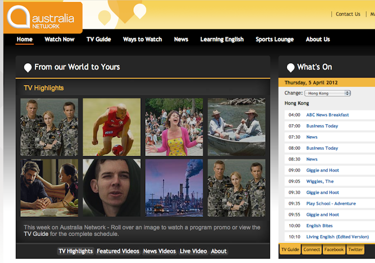Click the Contact Us link
Viewport: 375px width, 263px height.
click(348, 14)
